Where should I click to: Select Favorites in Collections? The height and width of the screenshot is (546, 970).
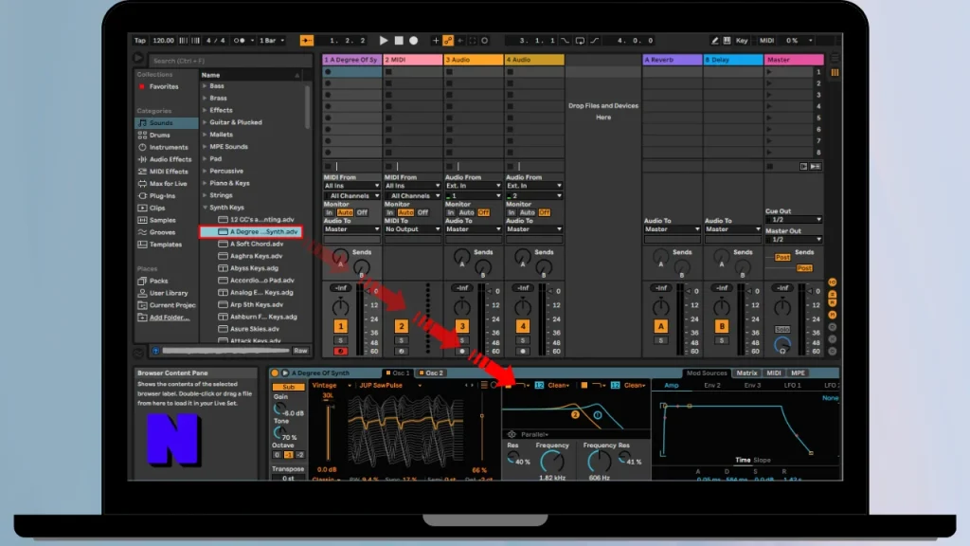(163, 86)
